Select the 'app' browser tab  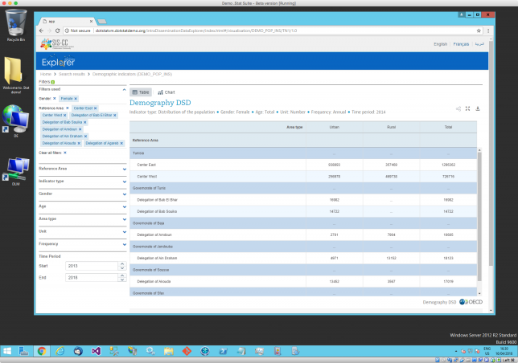point(67,22)
